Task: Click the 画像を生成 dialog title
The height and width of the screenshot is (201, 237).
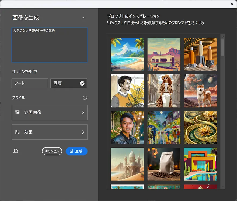Action: tap(26, 18)
